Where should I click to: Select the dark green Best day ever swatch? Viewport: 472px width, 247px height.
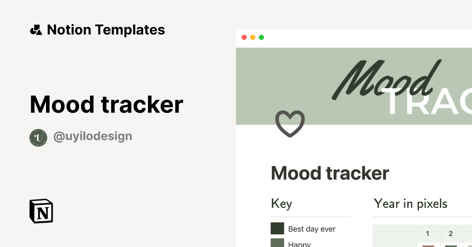(x=277, y=229)
